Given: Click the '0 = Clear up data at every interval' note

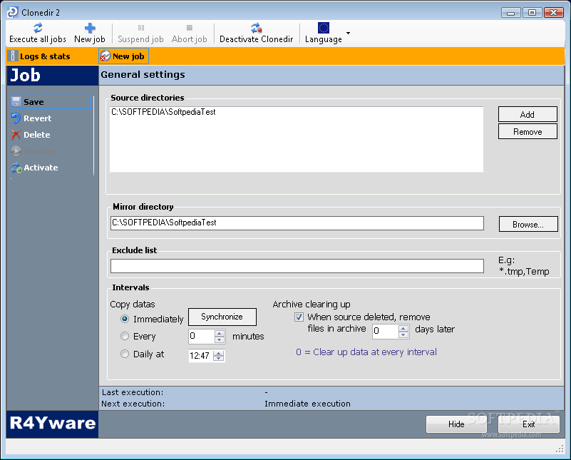Looking at the screenshot, I should click(366, 352).
